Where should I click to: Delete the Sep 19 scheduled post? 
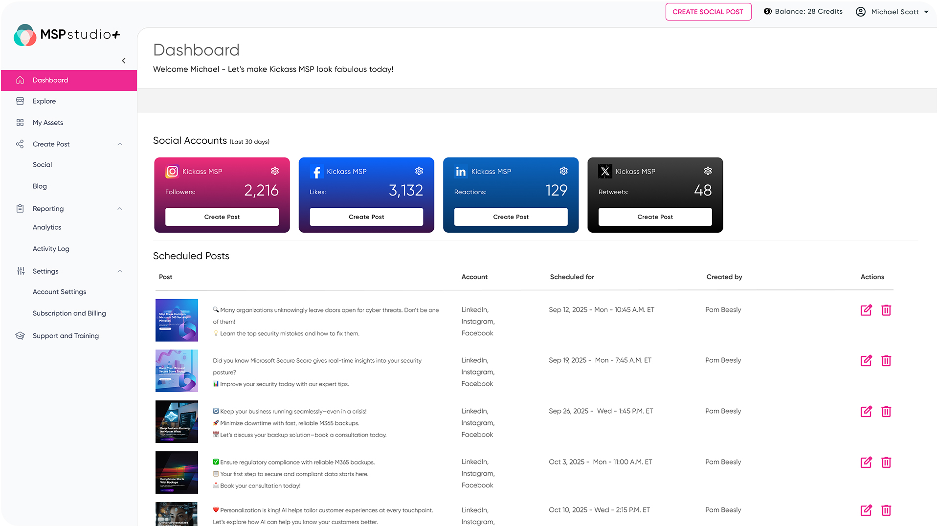click(x=886, y=361)
